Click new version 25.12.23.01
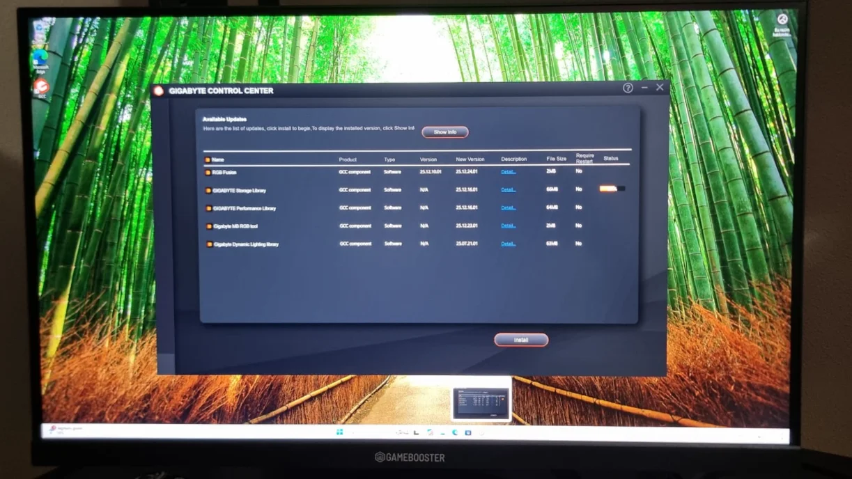The width and height of the screenshot is (852, 479). (x=467, y=226)
